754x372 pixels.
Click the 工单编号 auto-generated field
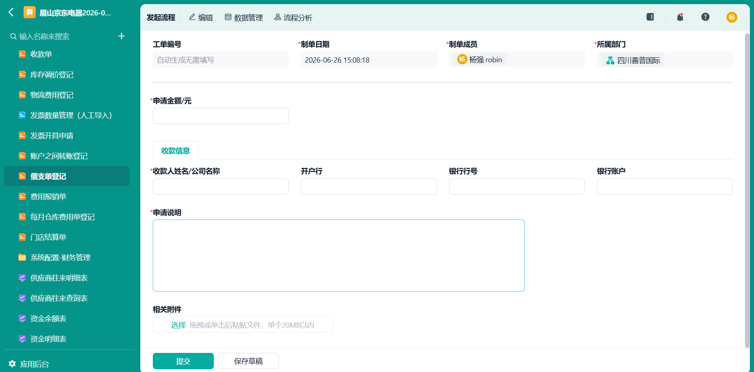coord(221,60)
